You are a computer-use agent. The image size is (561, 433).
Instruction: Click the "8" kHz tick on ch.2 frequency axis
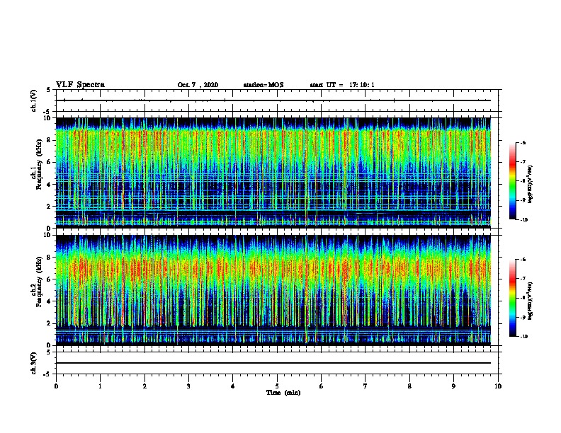pyautogui.click(x=50, y=258)
